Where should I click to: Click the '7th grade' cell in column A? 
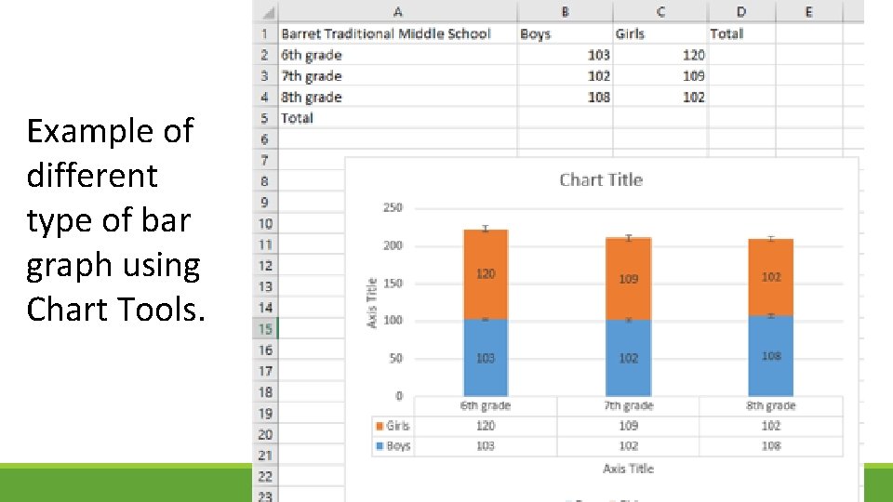click(397, 75)
